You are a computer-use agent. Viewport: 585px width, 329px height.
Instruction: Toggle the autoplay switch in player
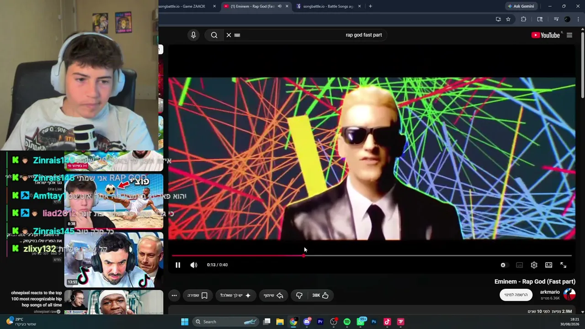503,265
